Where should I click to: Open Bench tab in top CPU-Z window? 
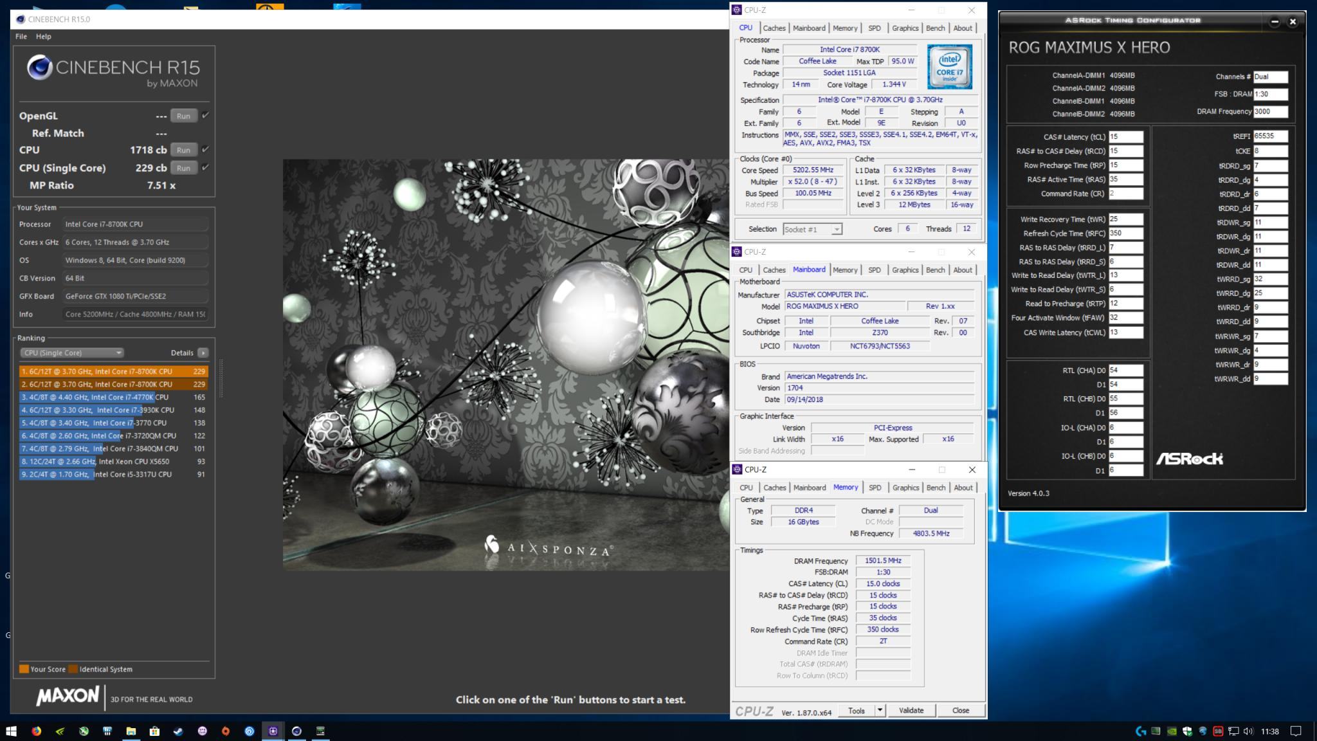(x=935, y=28)
